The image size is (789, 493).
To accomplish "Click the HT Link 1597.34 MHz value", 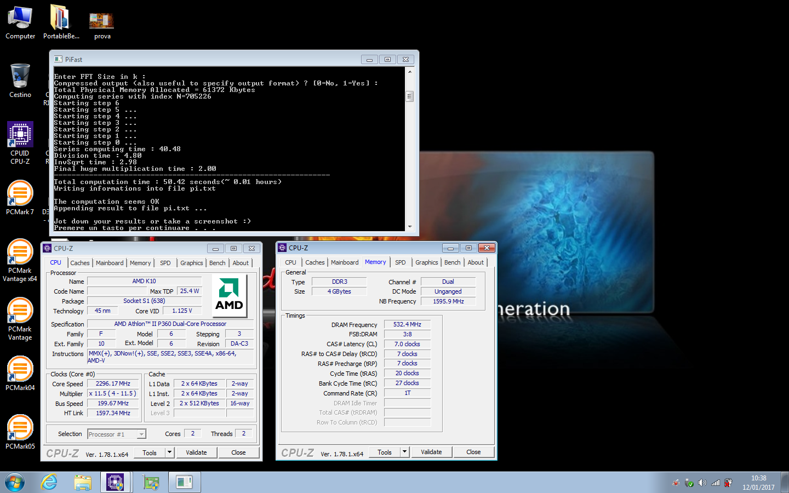I will pyautogui.click(x=113, y=413).
